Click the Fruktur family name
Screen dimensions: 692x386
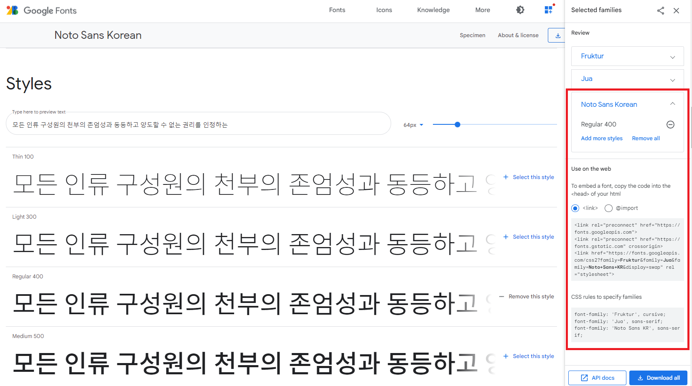tap(592, 56)
